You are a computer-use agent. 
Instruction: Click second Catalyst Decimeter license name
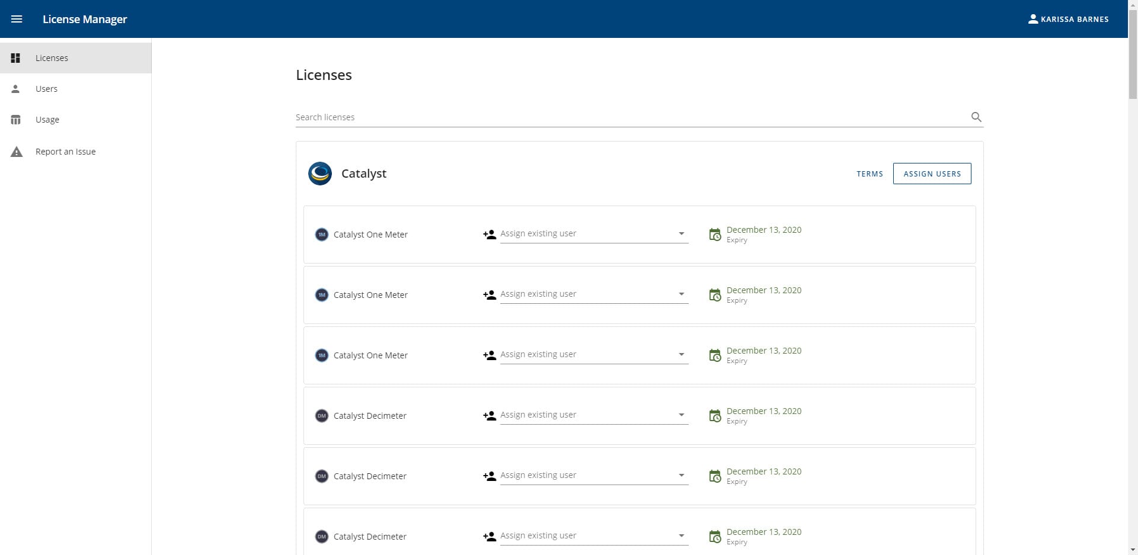370,476
